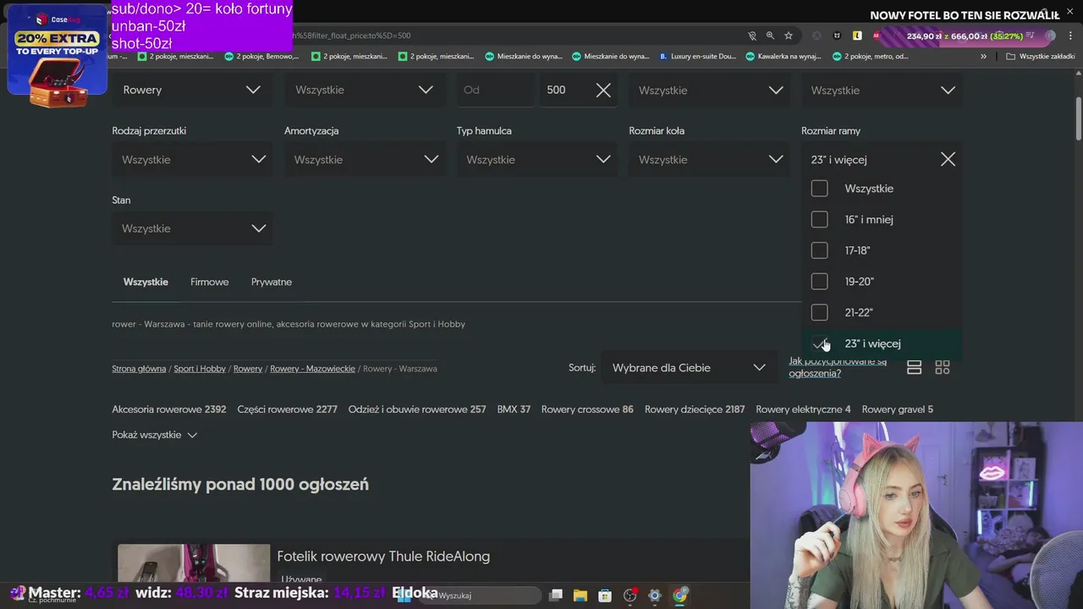Open the Thule listing thumbnail image

click(x=194, y=563)
